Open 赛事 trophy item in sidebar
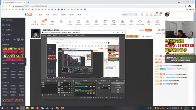This screenshot has height=110, width=196. 6,39
